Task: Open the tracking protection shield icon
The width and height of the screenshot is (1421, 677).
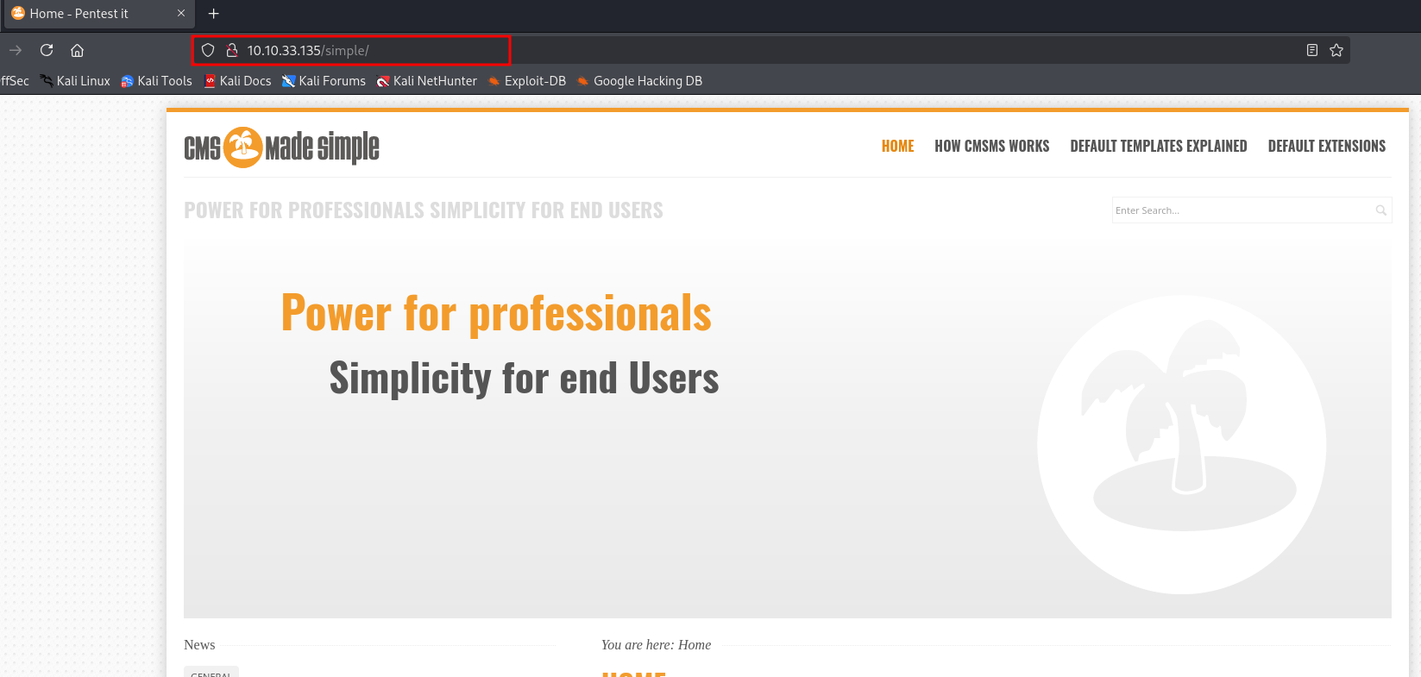Action: tap(208, 50)
